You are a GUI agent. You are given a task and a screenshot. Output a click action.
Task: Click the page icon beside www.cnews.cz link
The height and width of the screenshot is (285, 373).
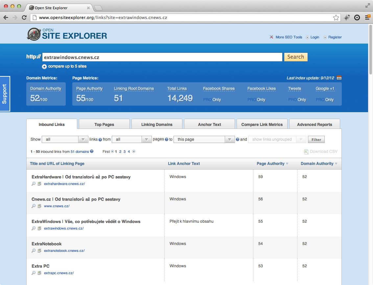(39, 206)
